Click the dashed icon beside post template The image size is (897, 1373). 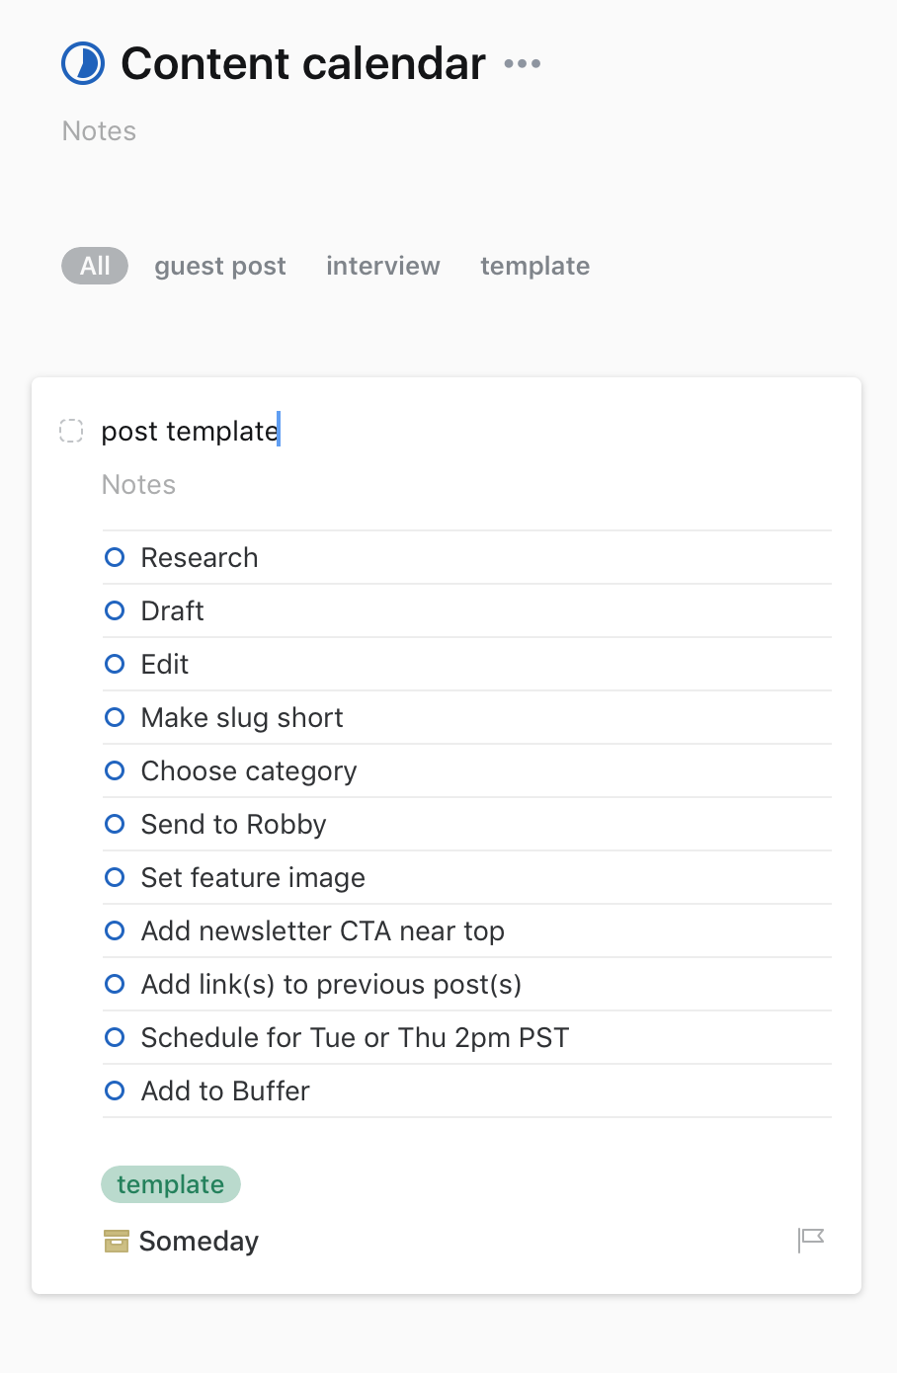70,431
